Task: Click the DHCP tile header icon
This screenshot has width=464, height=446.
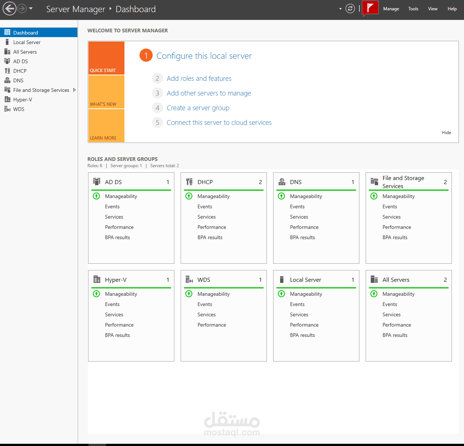Action: point(189,181)
